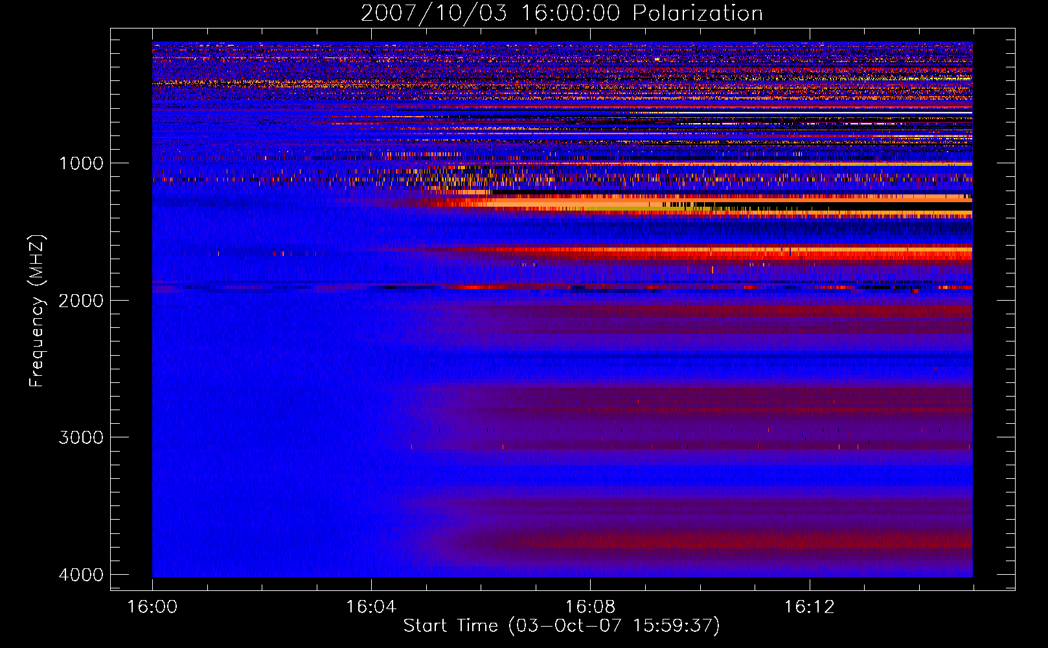Click the 'Start Time (03-Oct-07 15:59:37)' axis label
The image size is (1048, 648).
[562, 626]
